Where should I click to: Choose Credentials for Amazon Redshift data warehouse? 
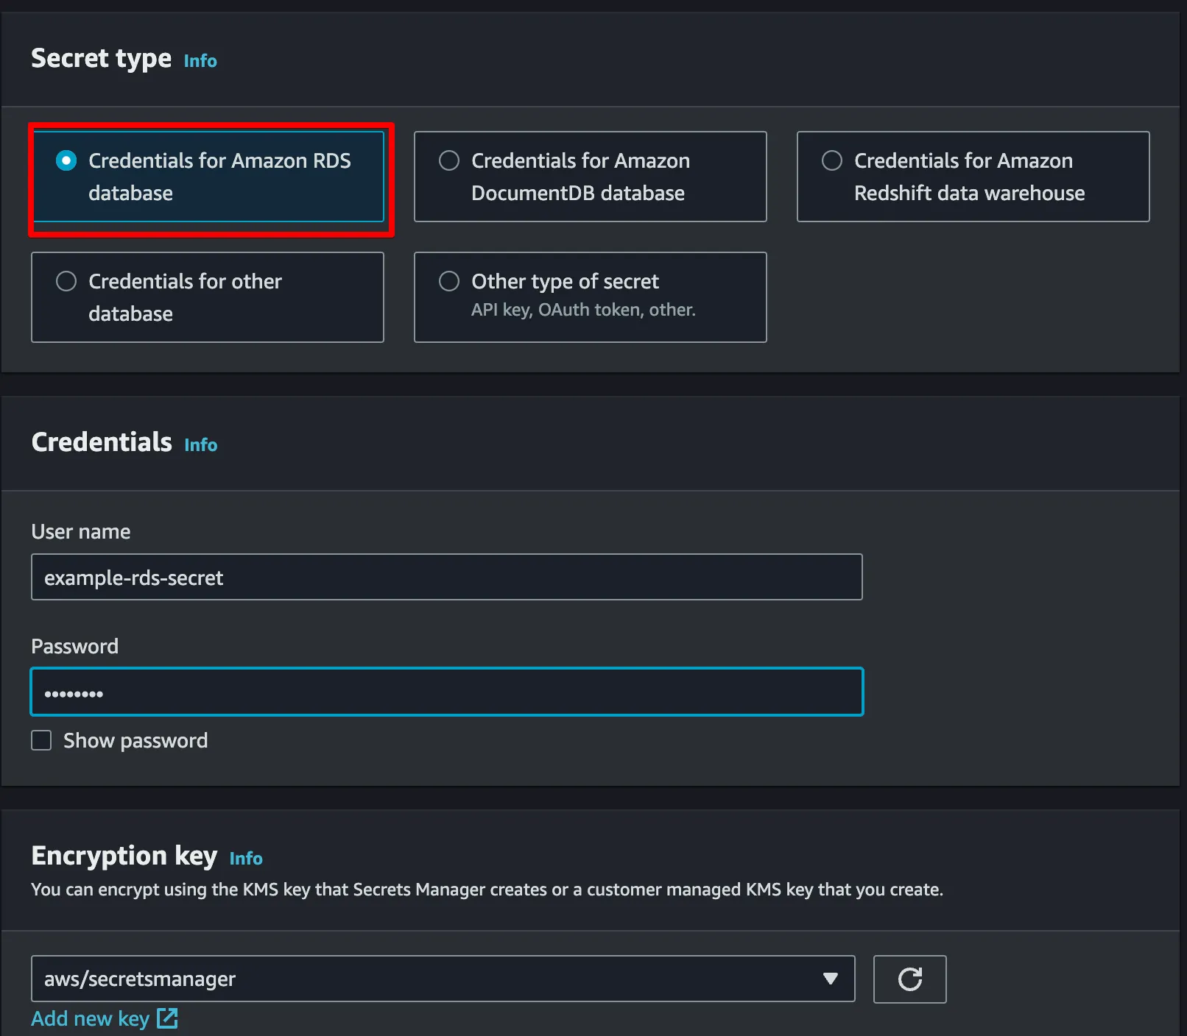click(832, 160)
